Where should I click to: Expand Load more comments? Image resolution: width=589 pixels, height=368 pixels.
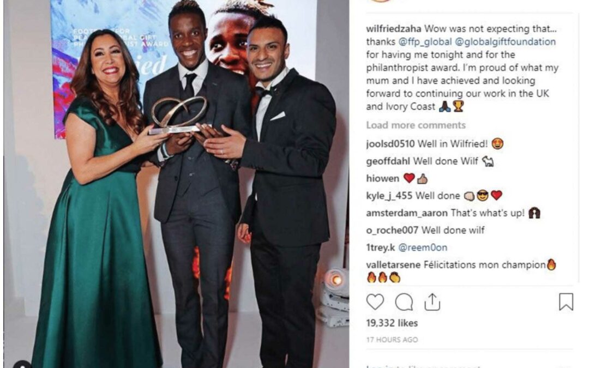pyautogui.click(x=416, y=125)
